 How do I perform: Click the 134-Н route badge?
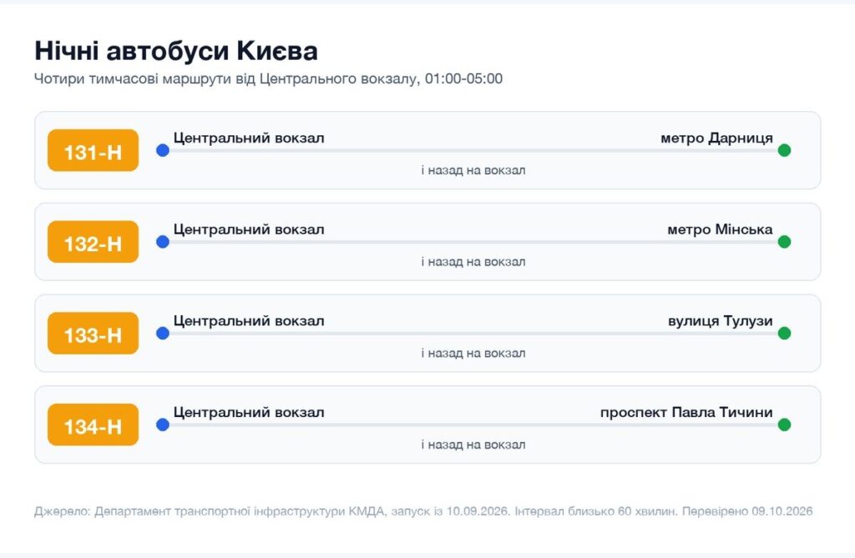(94, 425)
